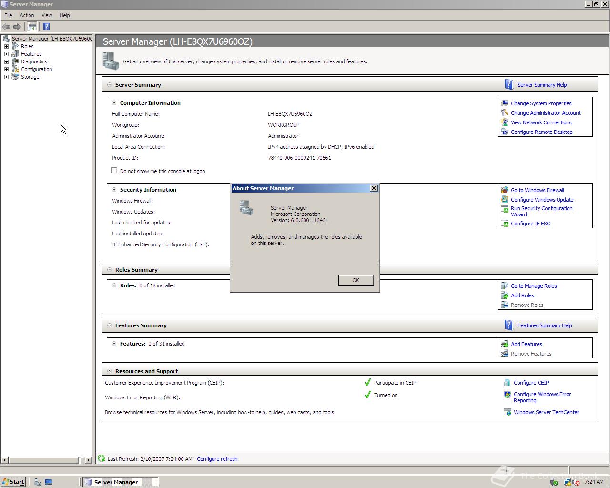This screenshot has height=488, width=610.
Task: Click the Configure IE ESC icon
Action: 505,223
